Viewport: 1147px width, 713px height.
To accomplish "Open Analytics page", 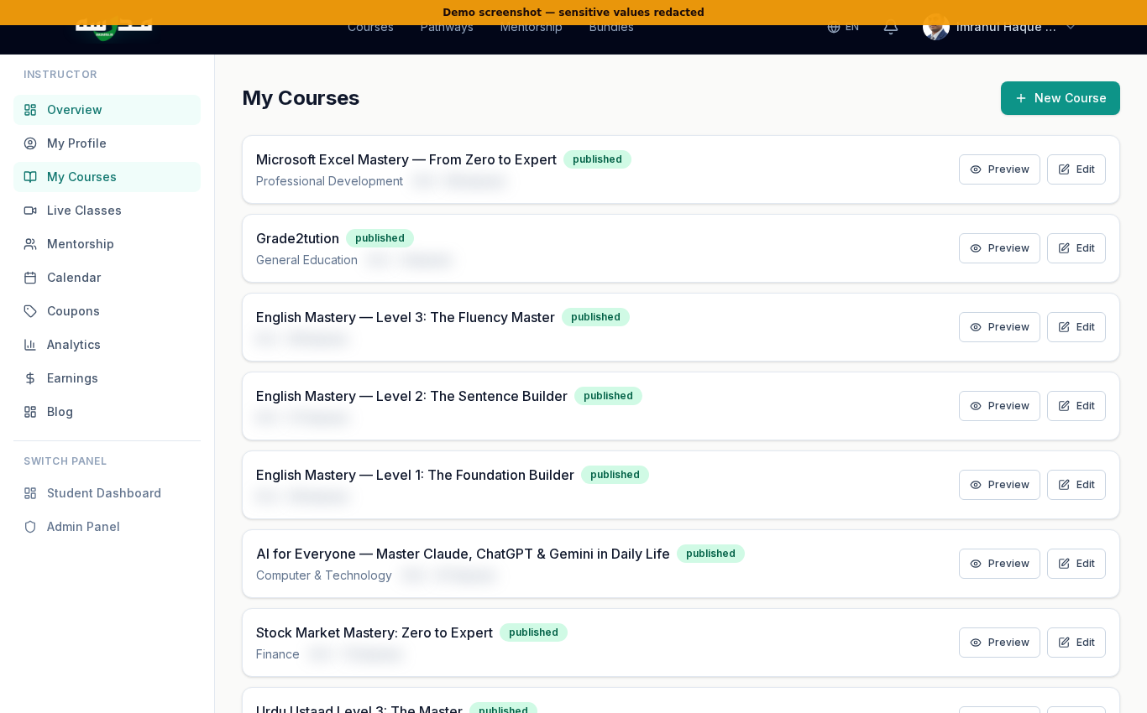I will tap(107, 345).
